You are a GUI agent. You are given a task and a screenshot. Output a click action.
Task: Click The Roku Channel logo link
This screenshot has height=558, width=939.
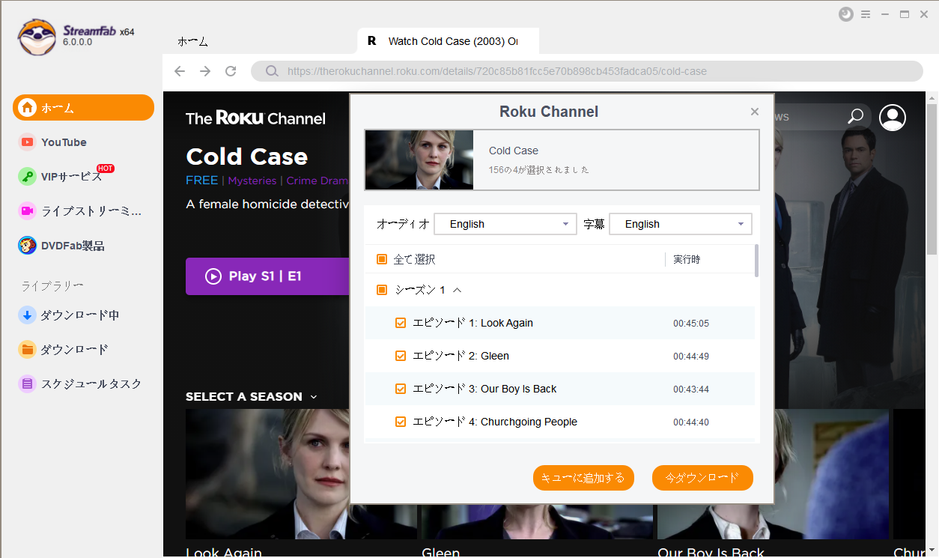tap(255, 118)
